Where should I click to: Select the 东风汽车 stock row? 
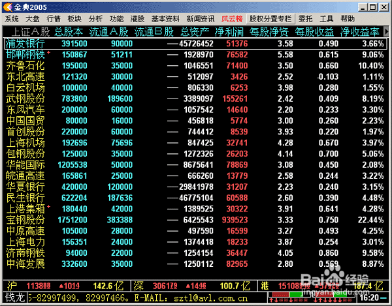pyautogui.click(x=195, y=110)
